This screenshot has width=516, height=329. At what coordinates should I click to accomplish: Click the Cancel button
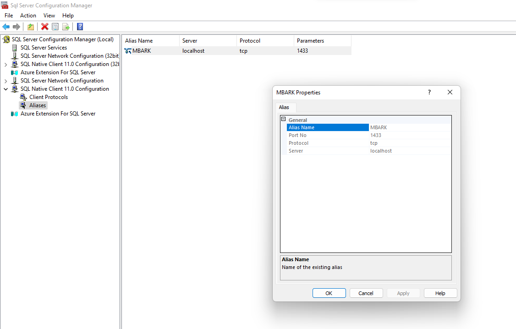coord(366,293)
